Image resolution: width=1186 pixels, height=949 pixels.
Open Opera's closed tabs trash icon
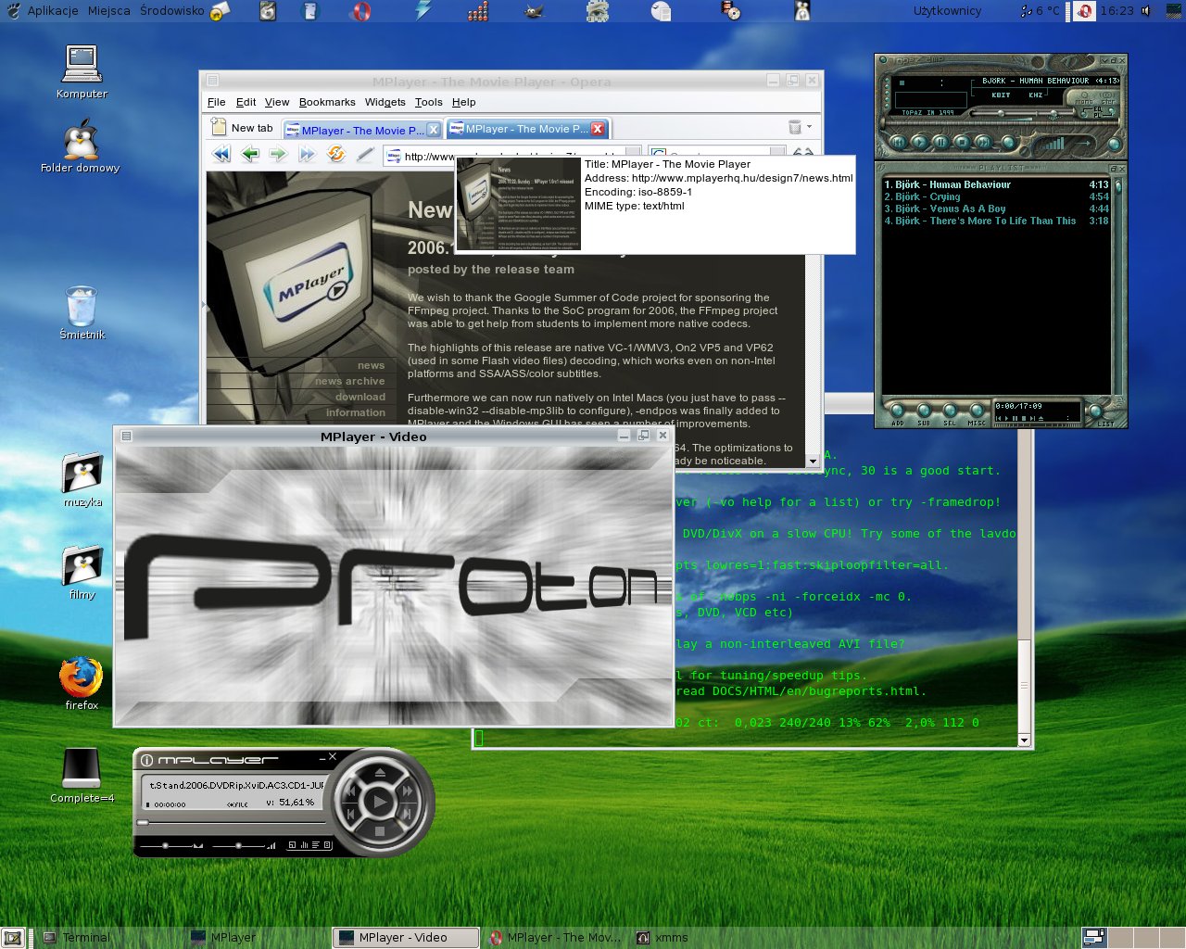coord(795,127)
